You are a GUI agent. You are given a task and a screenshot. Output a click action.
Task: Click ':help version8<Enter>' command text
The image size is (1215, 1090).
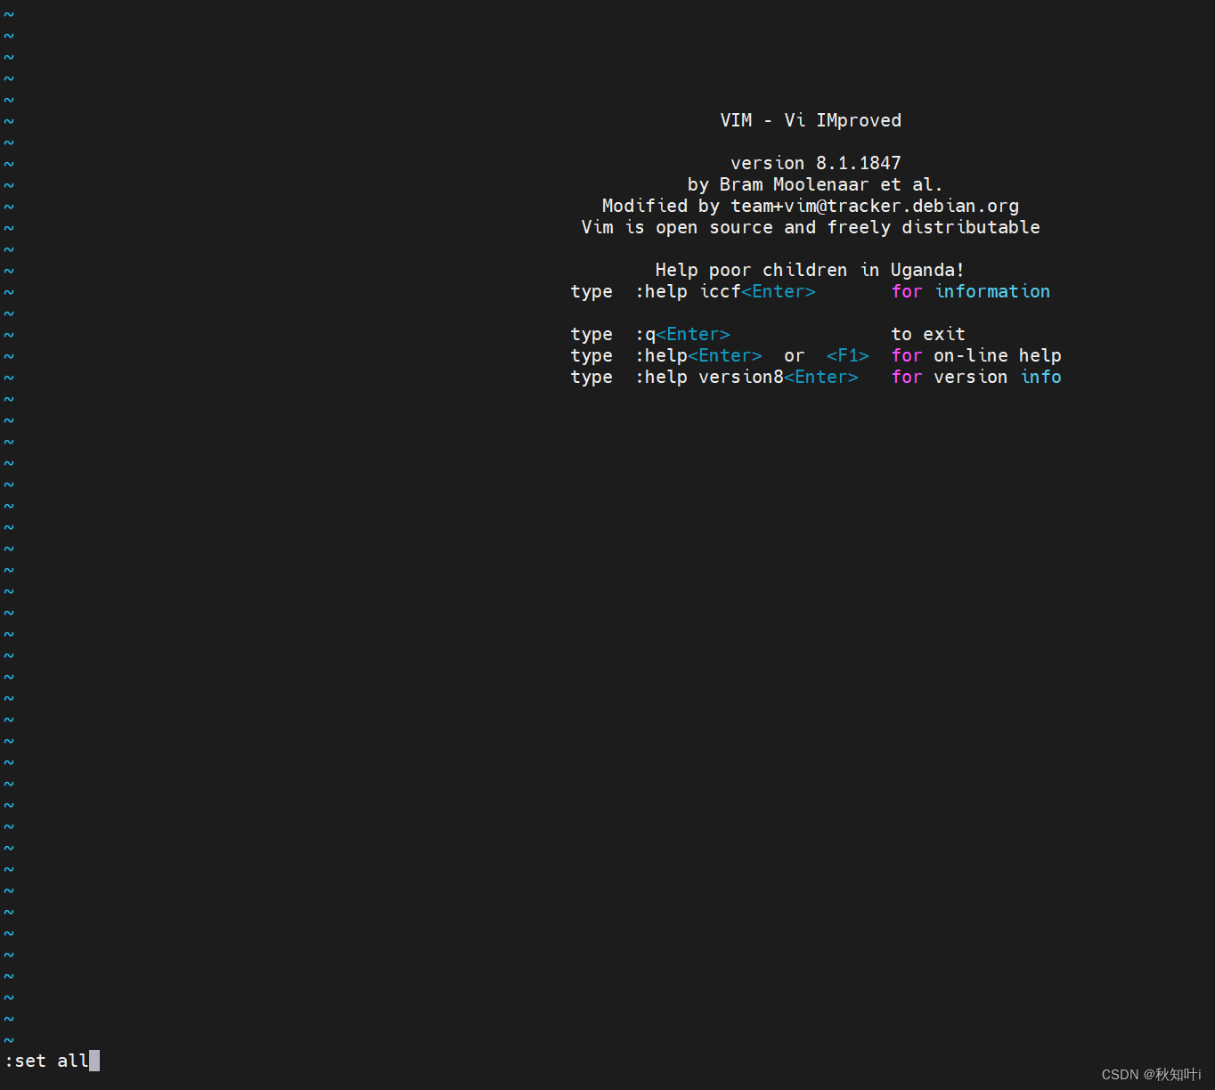click(x=746, y=377)
